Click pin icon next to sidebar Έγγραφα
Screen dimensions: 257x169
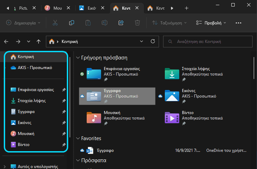[x=64, y=112]
